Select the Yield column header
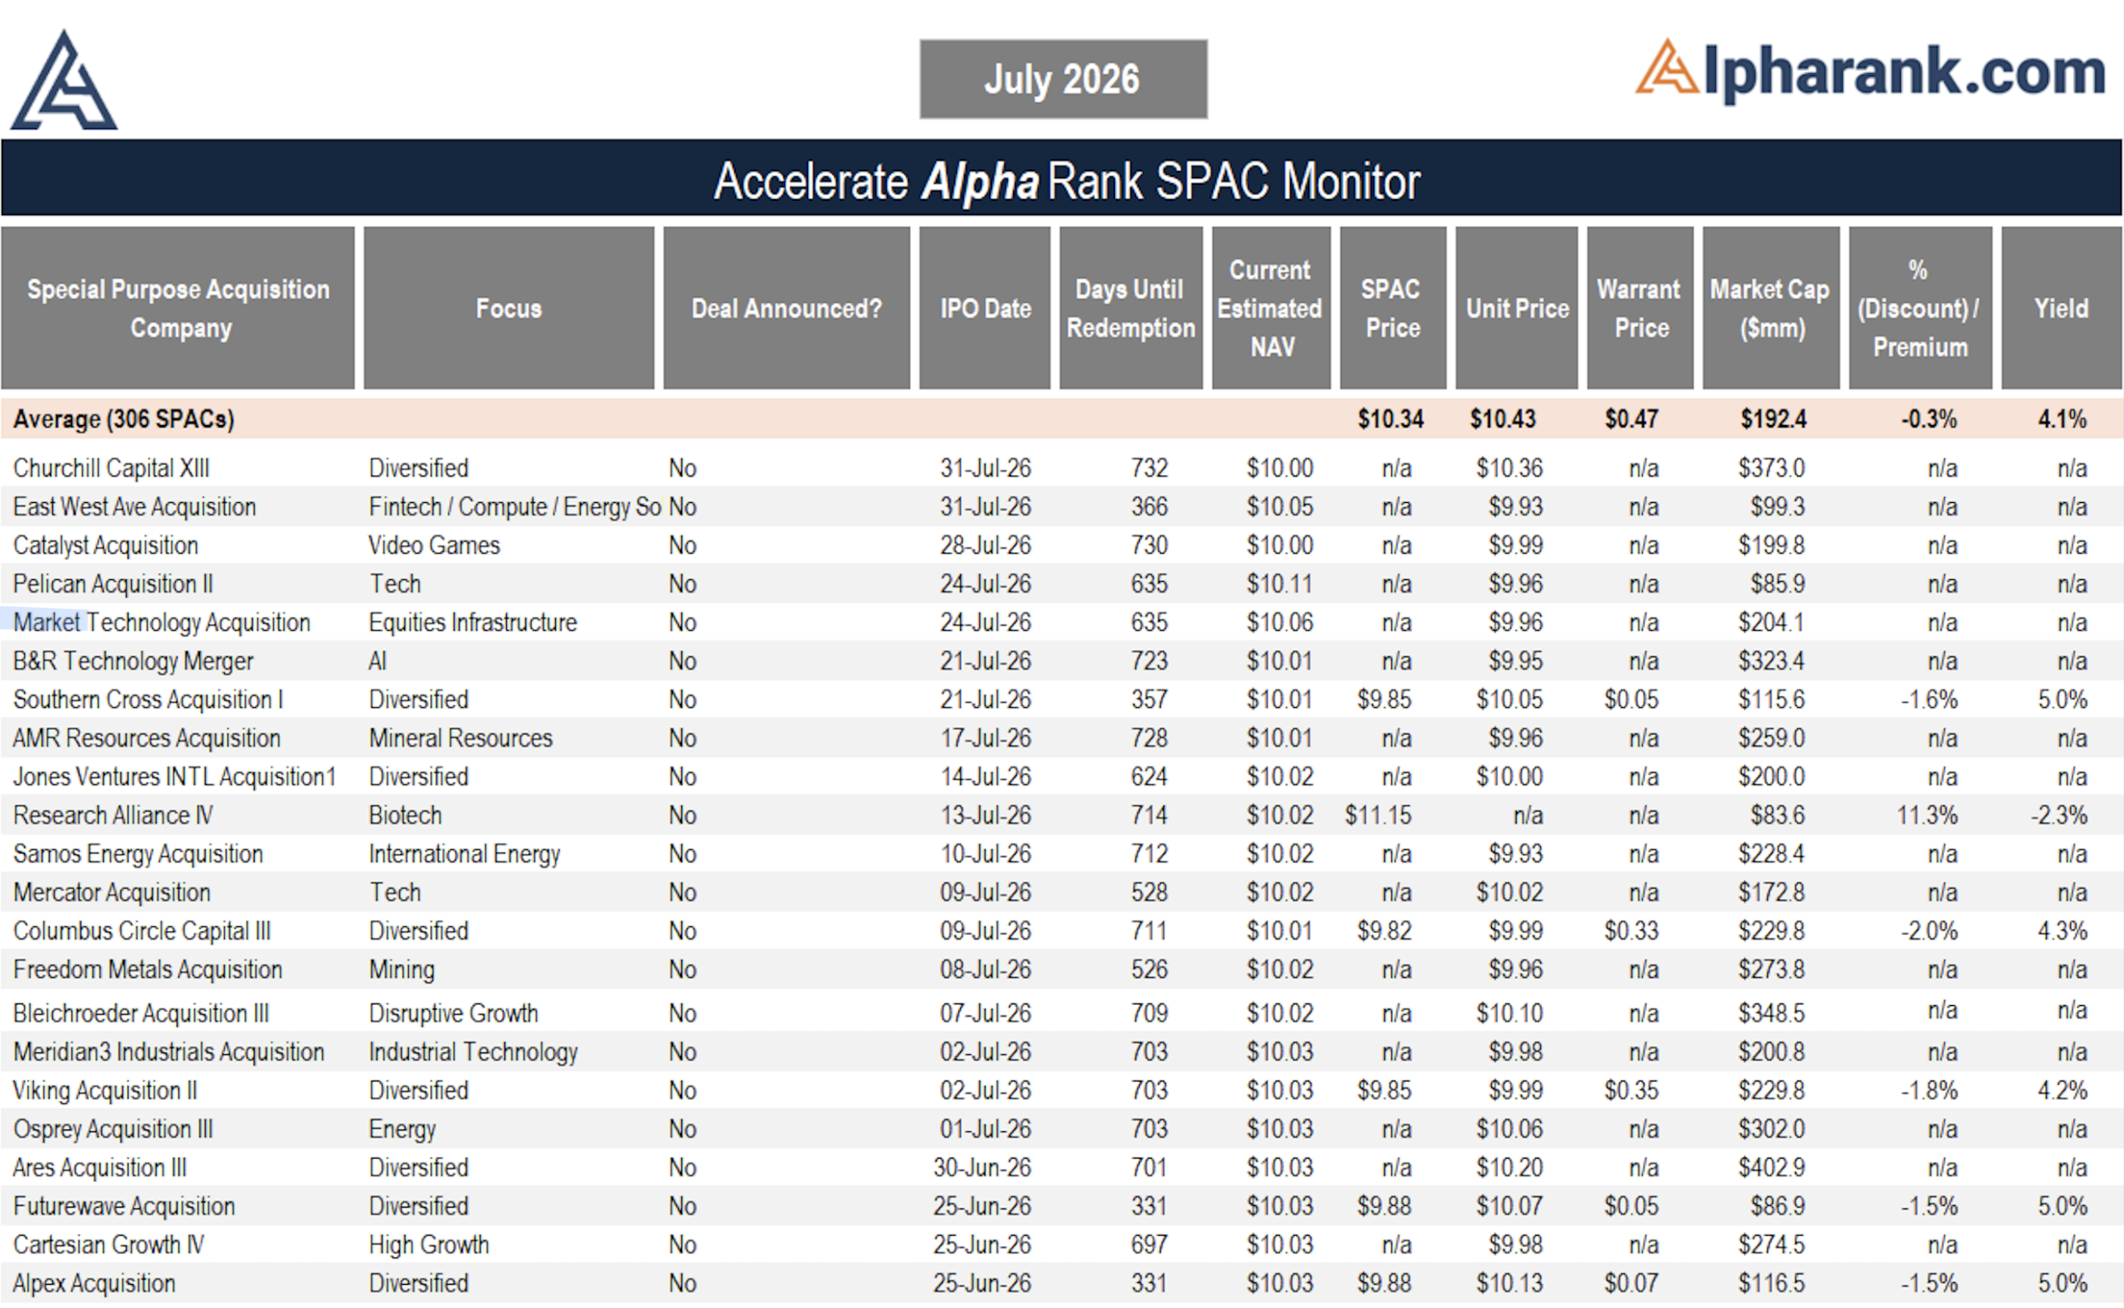Image resolution: width=2124 pixels, height=1308 pixels. [2061, 308]
